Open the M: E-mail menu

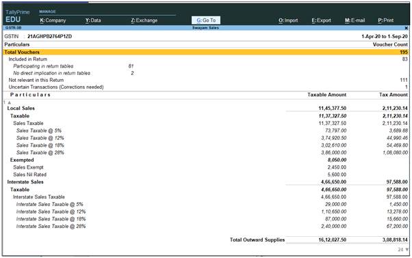355,20
